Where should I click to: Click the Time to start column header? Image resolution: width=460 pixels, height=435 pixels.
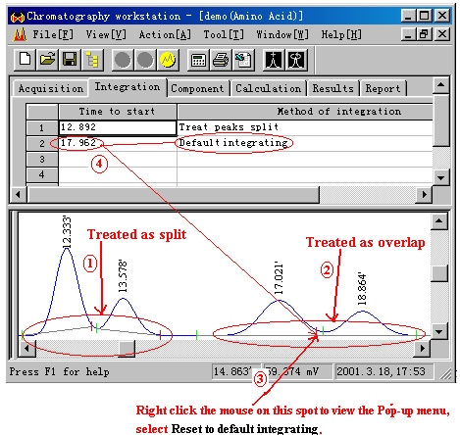(x=118, y=112)
